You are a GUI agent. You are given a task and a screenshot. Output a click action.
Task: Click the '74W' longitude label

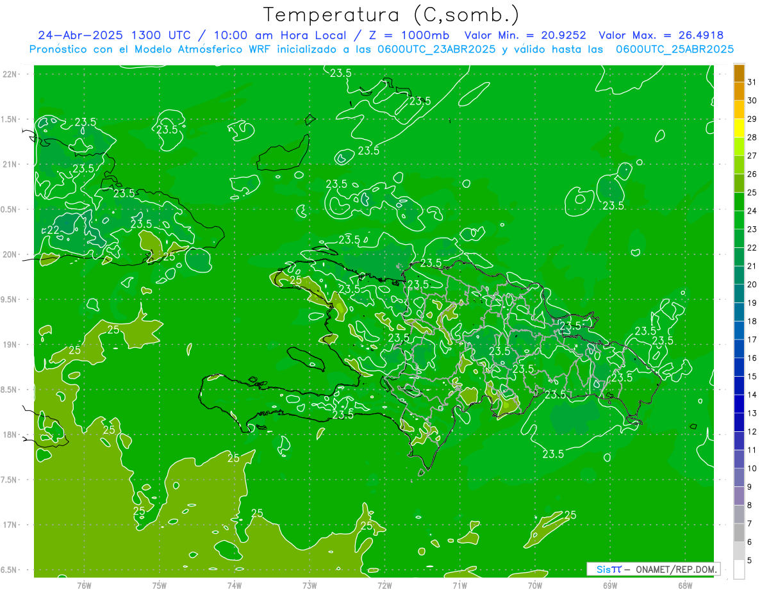pos(235,585)
